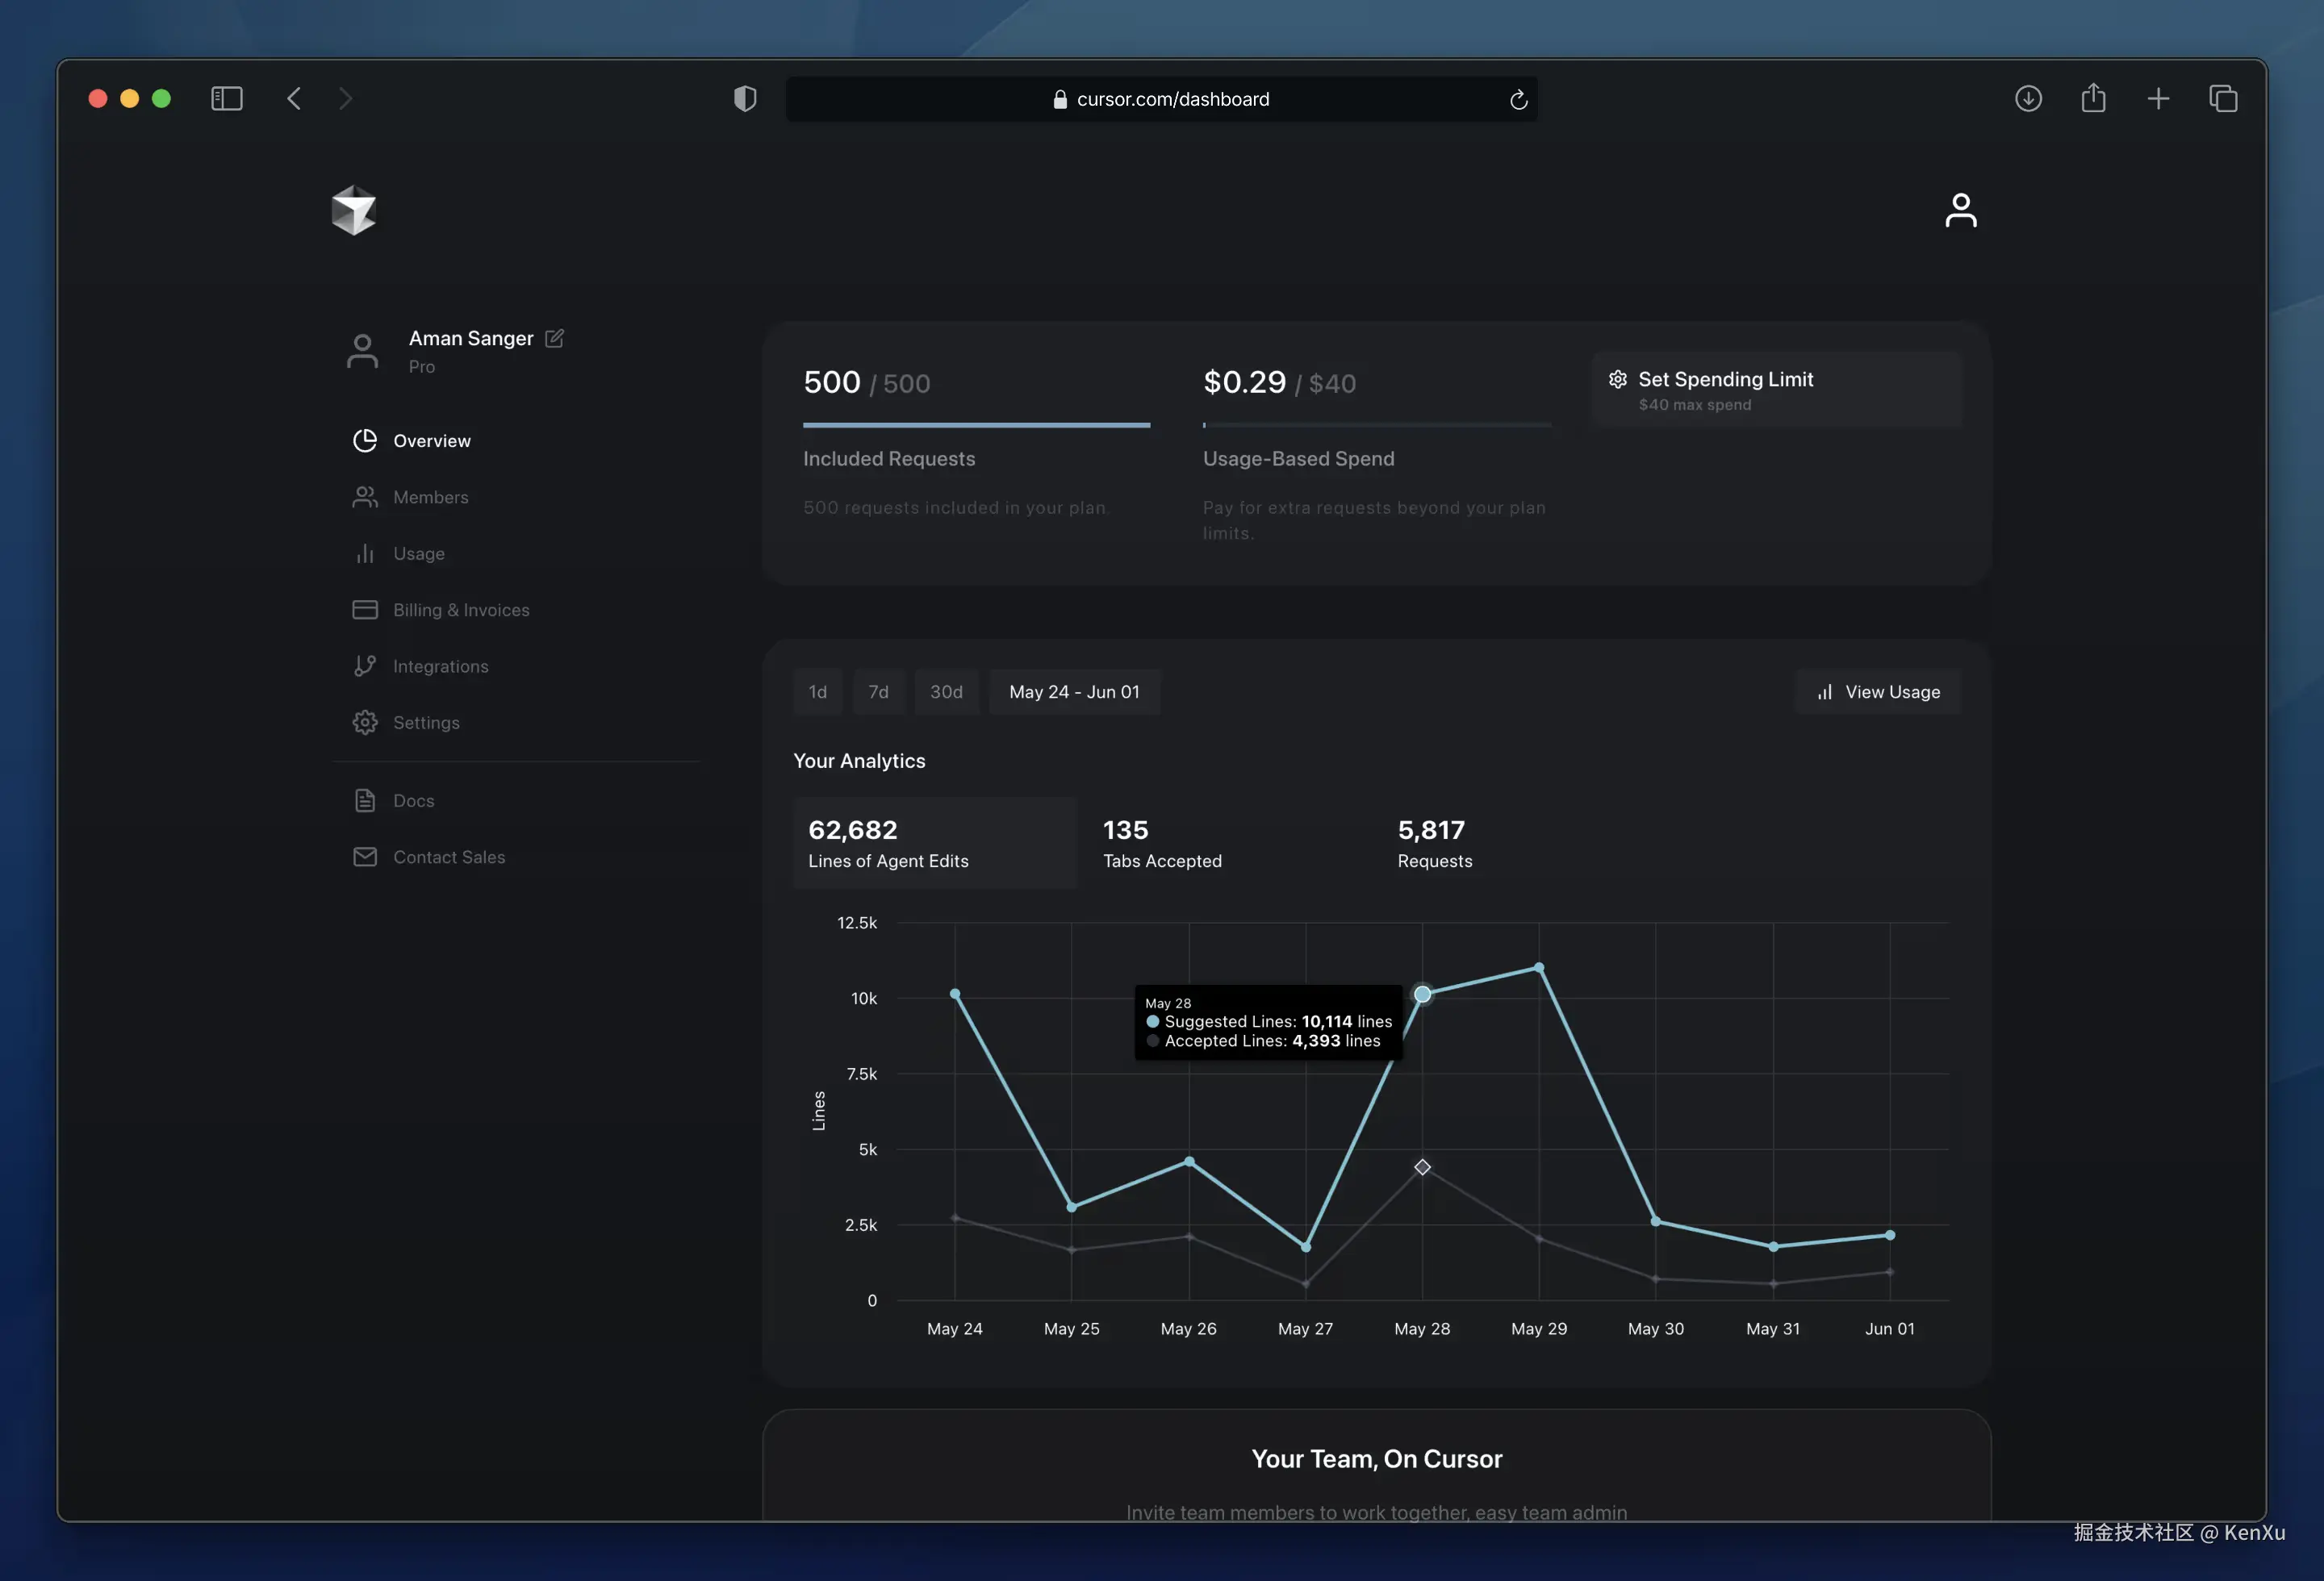Screen dimensions: 2324x1581
Task: Select the 1d time range
Action: 817,691
